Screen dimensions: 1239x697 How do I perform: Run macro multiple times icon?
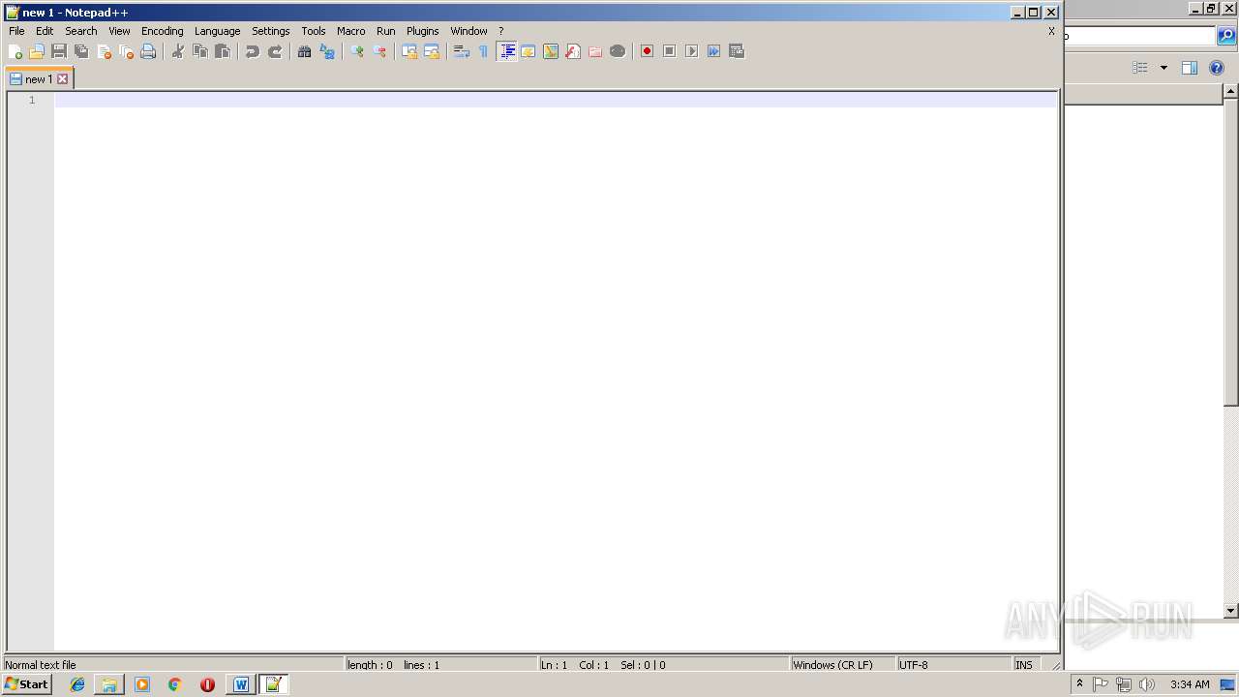(x=714, y=51)
